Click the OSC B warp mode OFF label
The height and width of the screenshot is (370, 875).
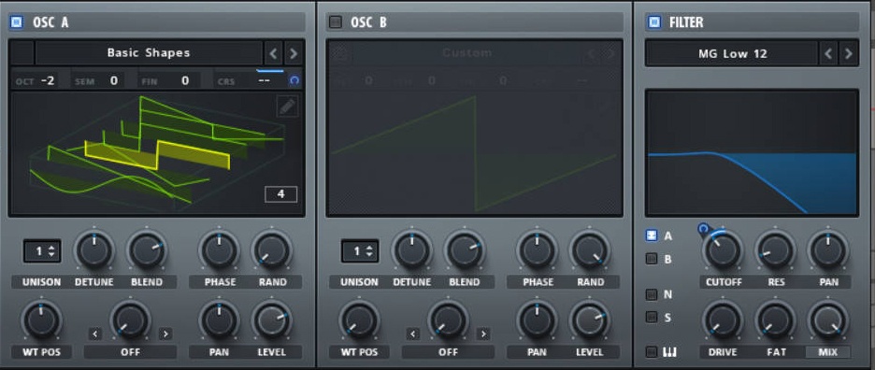(449, 352)
